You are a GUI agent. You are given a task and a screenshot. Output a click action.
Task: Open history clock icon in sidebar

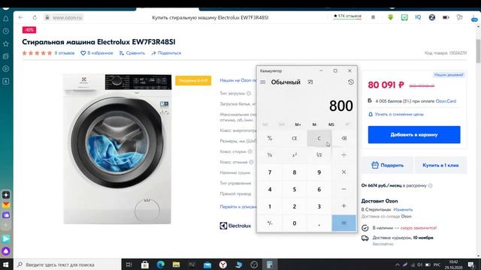[x=6, y=31]
